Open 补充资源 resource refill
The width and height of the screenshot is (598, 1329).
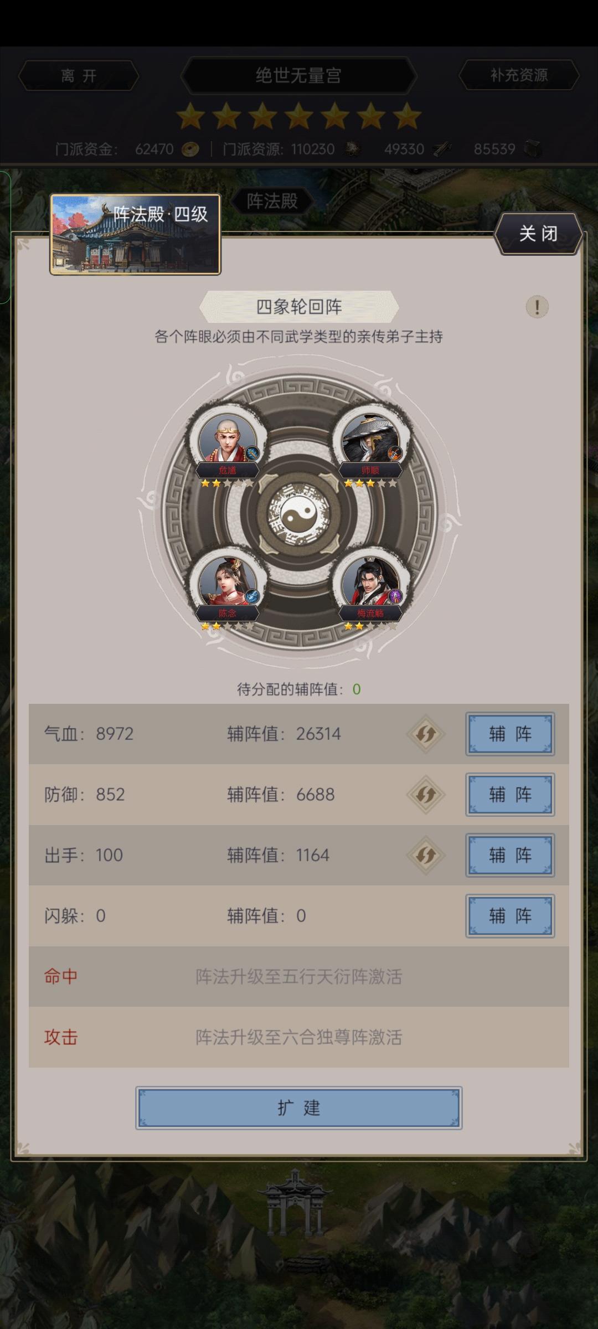[x=519, y=75]
